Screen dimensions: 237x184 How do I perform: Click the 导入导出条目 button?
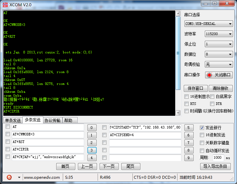[215, 166]
